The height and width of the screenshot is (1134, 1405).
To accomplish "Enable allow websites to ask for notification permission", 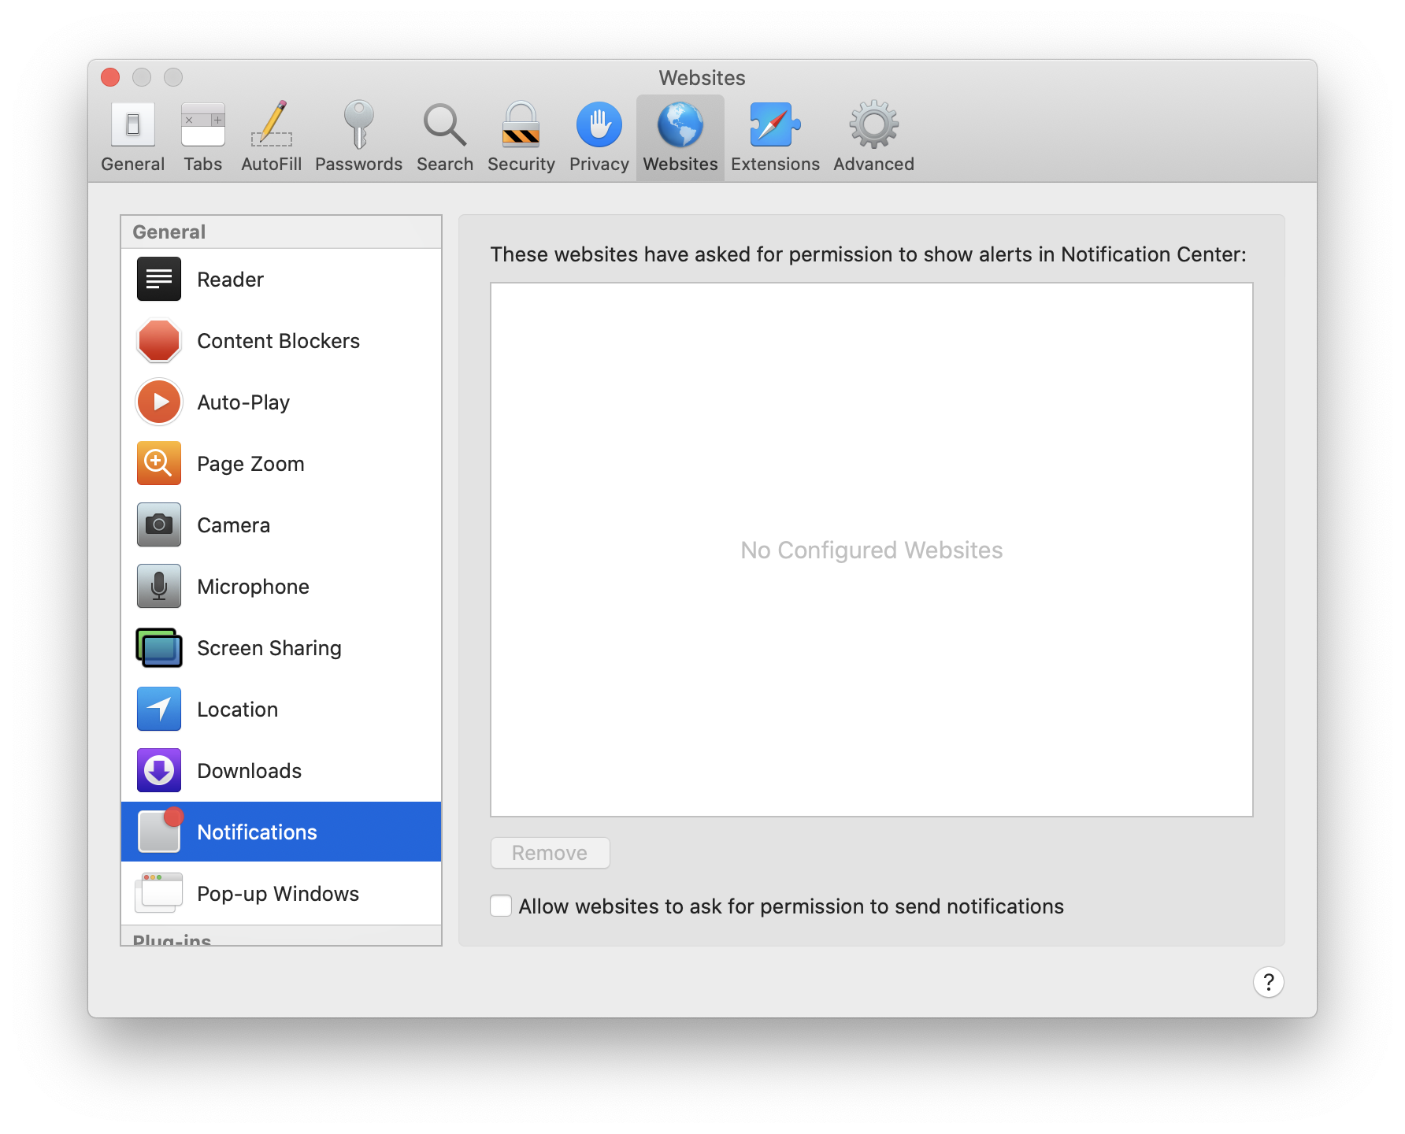I will coord(501,906).
